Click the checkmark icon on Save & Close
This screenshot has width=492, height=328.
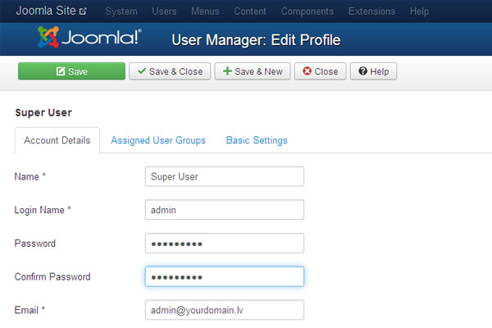click(142, 71)
